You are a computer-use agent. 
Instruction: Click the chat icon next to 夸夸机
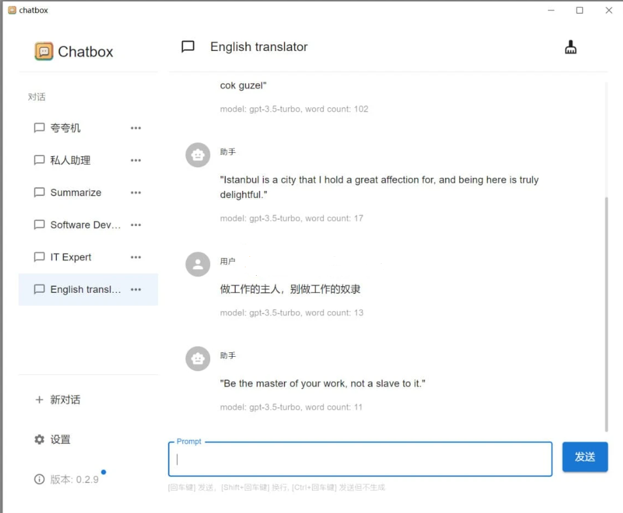(x=39, y=127)
